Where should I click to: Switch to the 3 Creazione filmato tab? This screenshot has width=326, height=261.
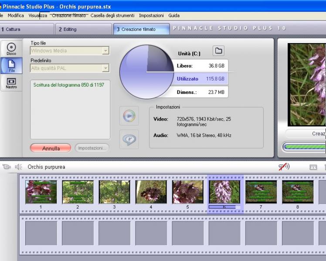click(x=141, y=29)
